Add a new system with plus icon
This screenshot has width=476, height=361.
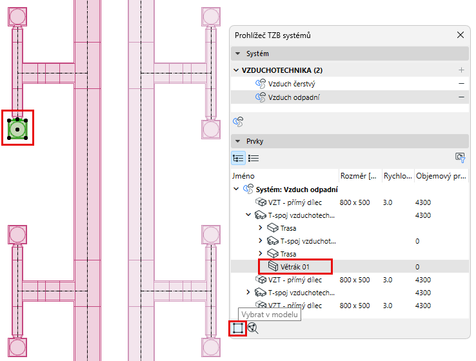pos(461,70)
